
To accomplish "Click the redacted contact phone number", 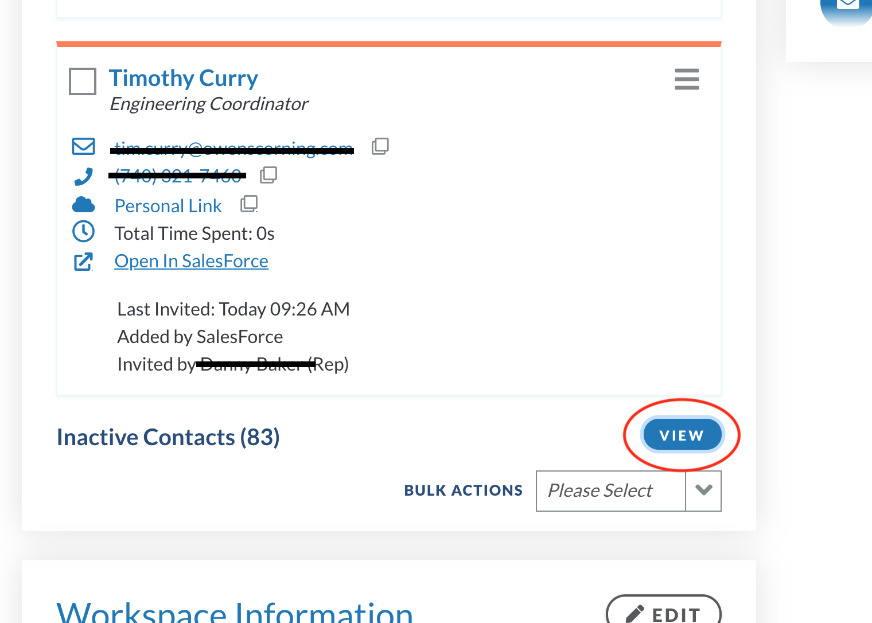I will pyautogui.click(x=177, y=176).
